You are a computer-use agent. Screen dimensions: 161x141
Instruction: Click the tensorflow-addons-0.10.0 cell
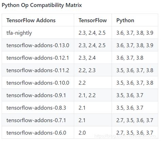38,83
